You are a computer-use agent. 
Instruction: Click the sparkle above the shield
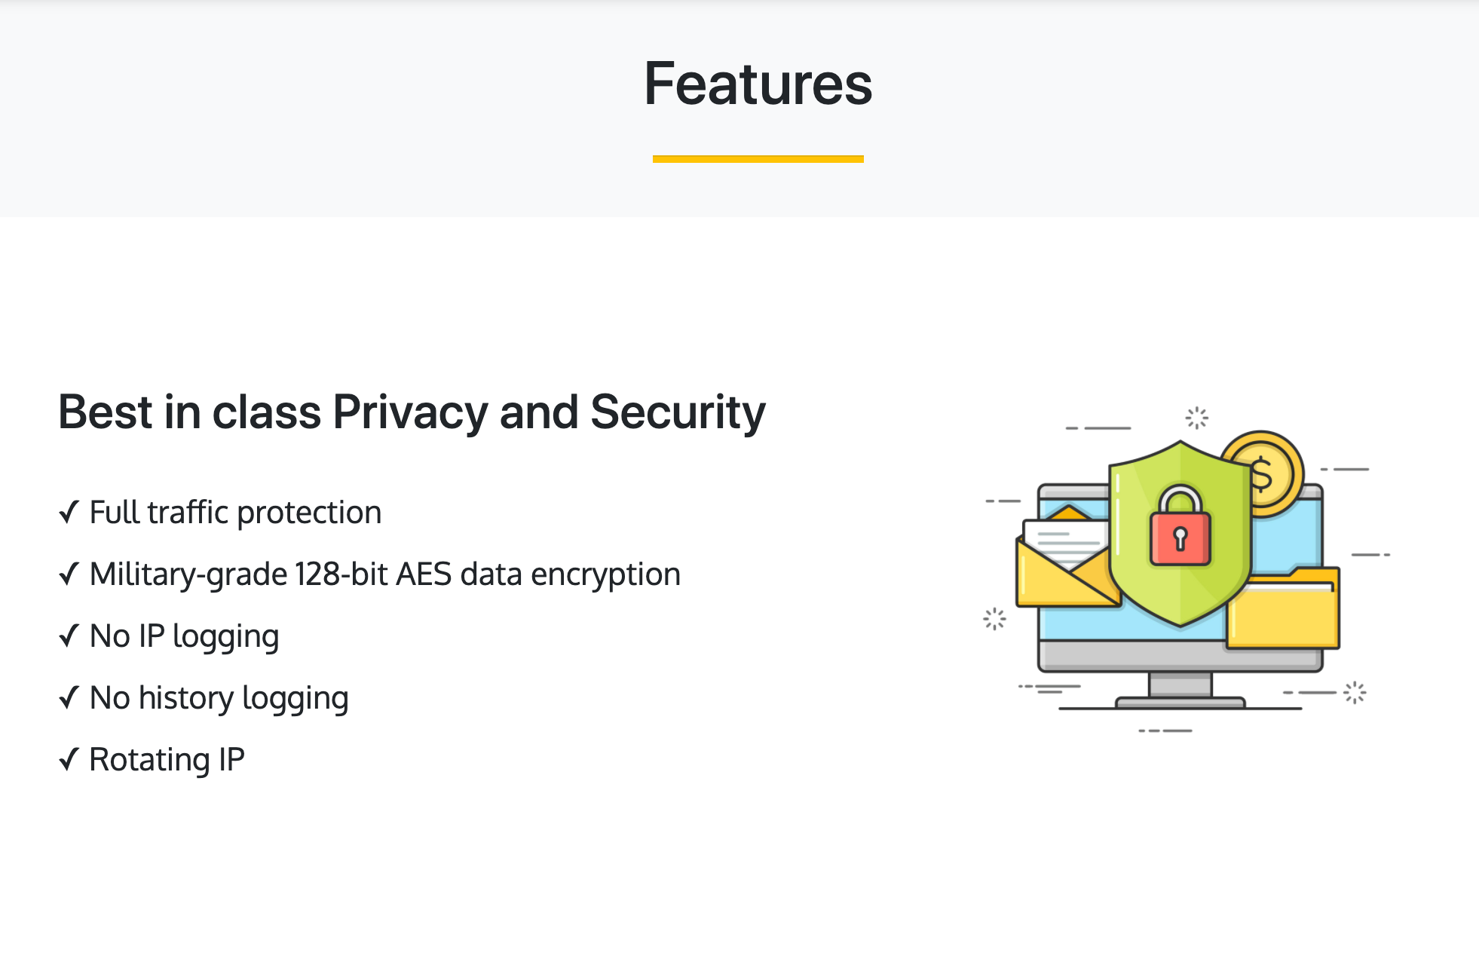(x=1196, y=418)
